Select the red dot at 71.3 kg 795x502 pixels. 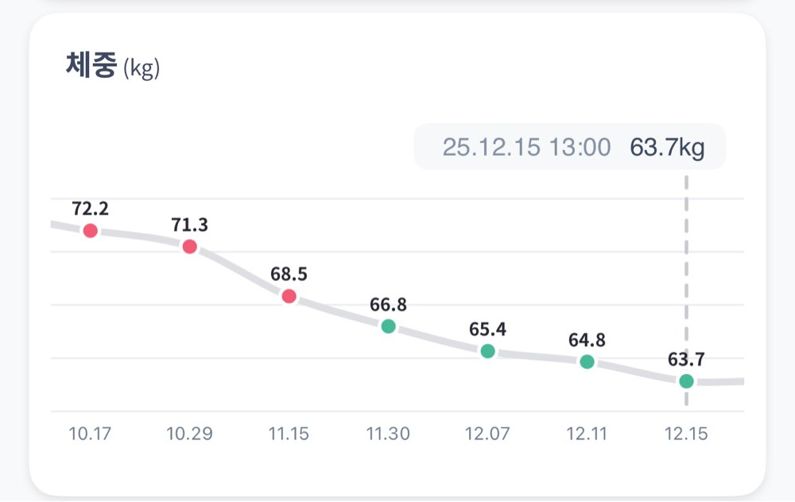[190, 246]
